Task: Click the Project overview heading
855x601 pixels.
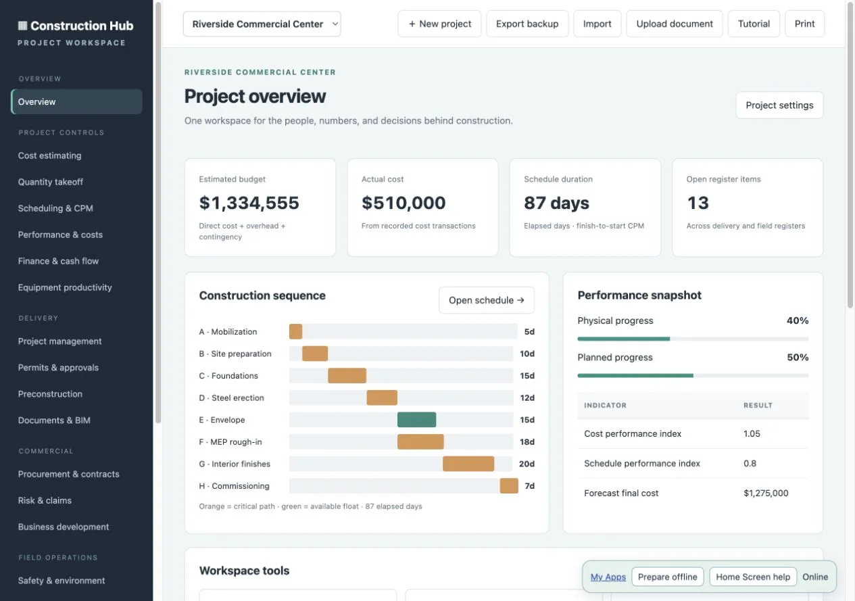Action: (255, 96)
